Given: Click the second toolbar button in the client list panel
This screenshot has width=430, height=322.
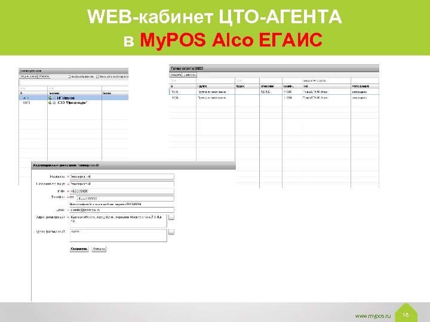Looking at the screenshot, I should [44, 76].
